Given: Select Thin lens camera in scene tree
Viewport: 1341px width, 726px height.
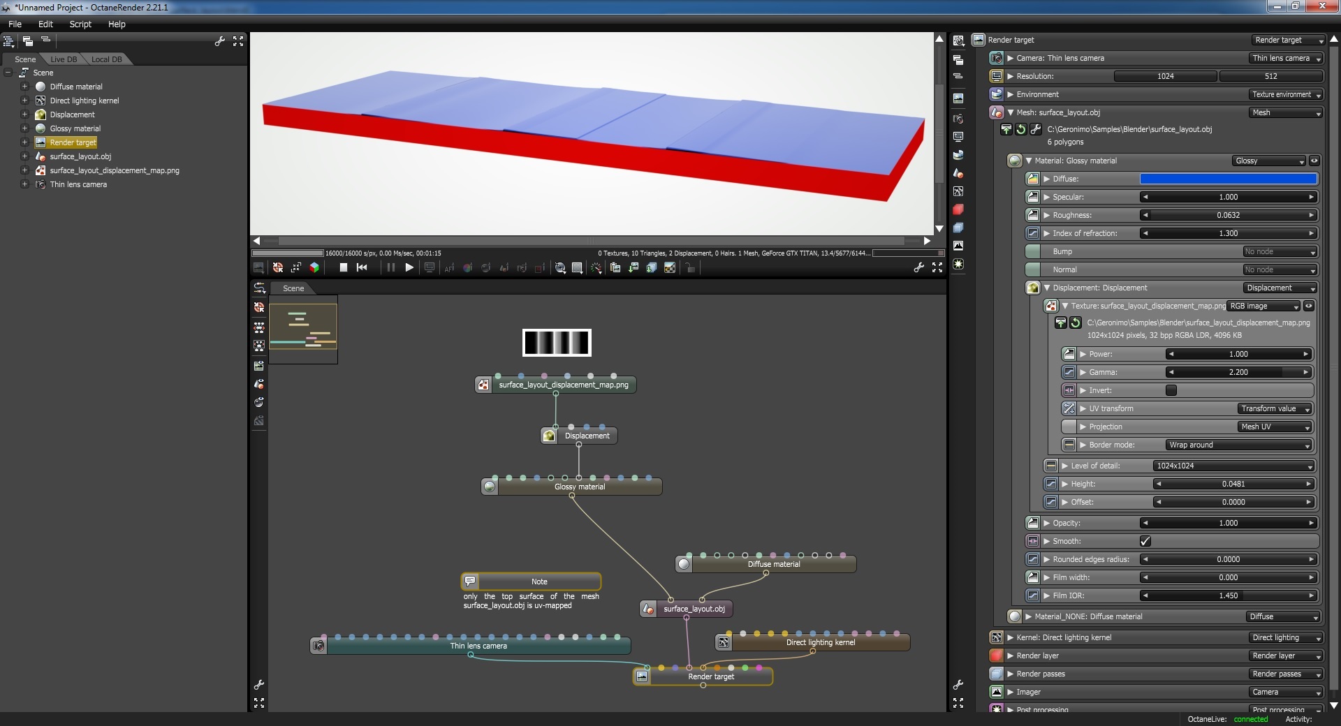Looking at the screenshot, I should coord(78,184).
